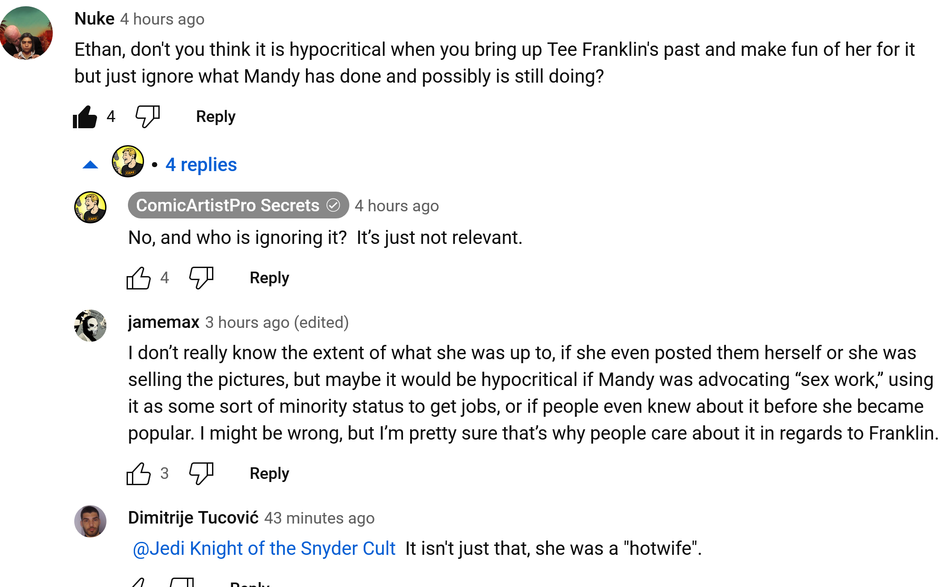This screenshot has width=946, height=587.
Task: Open the 43 minutes ago timestamp link
Action: 319,518
